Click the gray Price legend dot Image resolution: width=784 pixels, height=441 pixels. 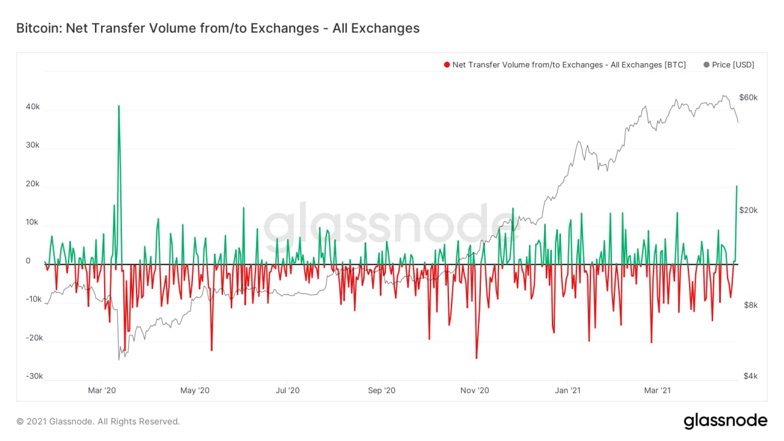click(x=707, y=65)
